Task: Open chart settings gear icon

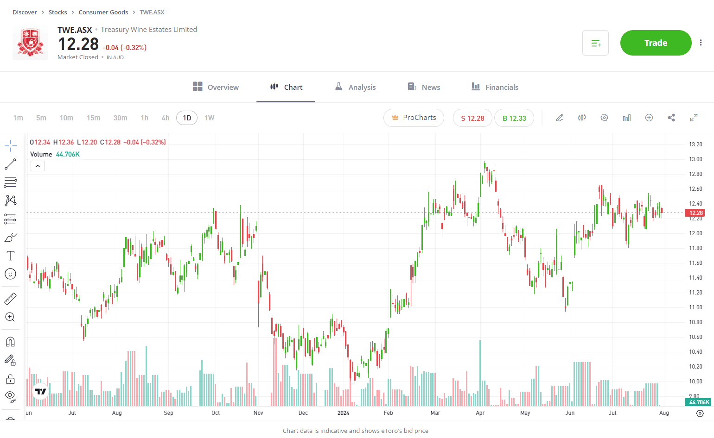Action: click(x=604, y=118)
